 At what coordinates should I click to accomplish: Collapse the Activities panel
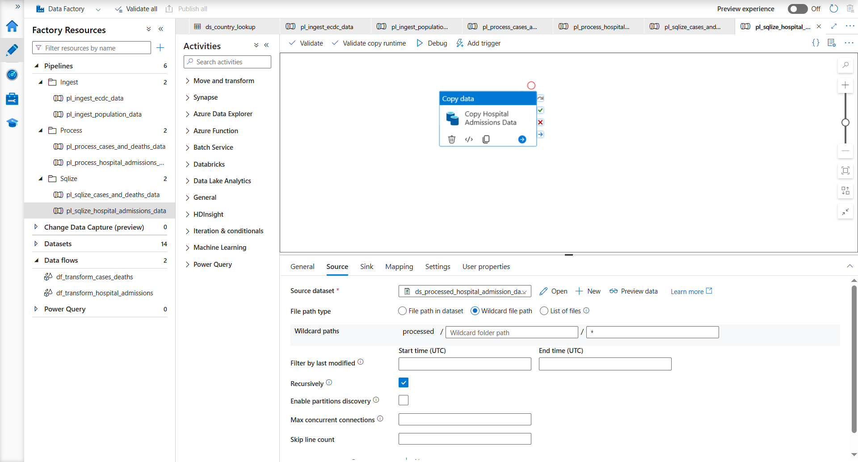(267, 45)
